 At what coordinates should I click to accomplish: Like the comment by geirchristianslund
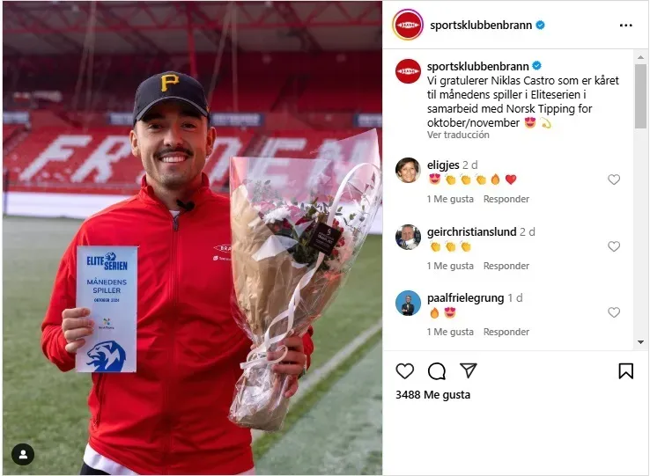tap(614, 246)
